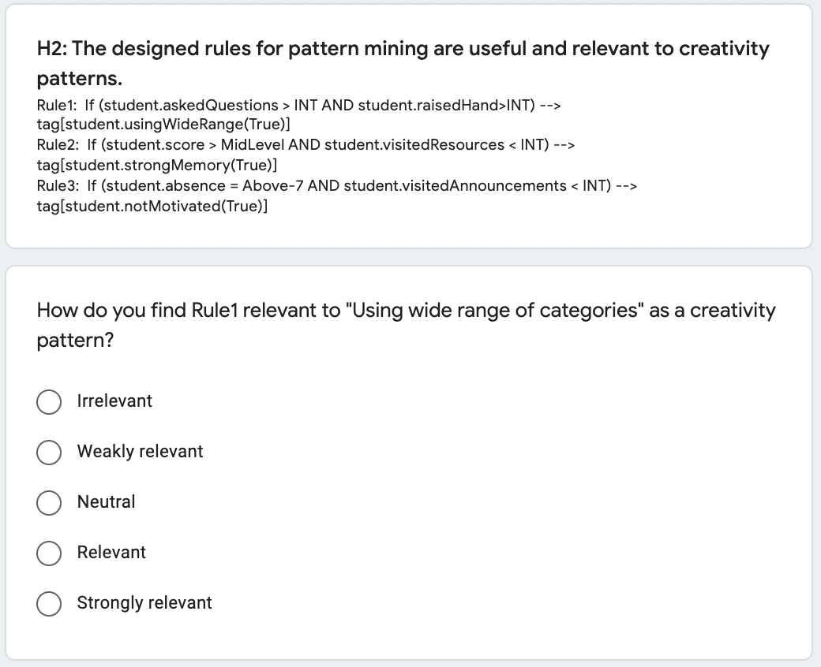
Task: Mark the Relevant radio circle
Action: coord(49,553)
